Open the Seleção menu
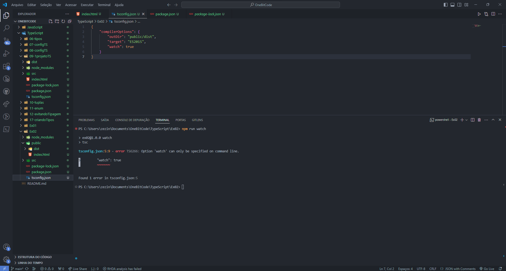Screen dimensions: 506x271 tap(46, 5)
